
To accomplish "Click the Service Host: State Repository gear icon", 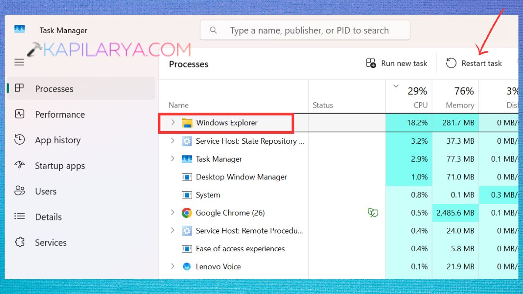I will tap(187, 141).
